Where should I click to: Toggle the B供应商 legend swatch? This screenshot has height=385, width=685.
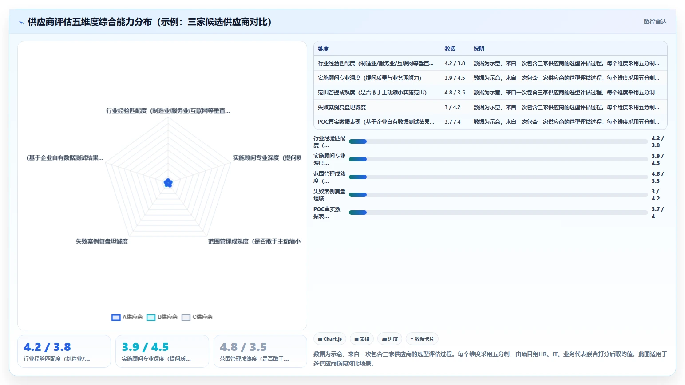[151, 317]
